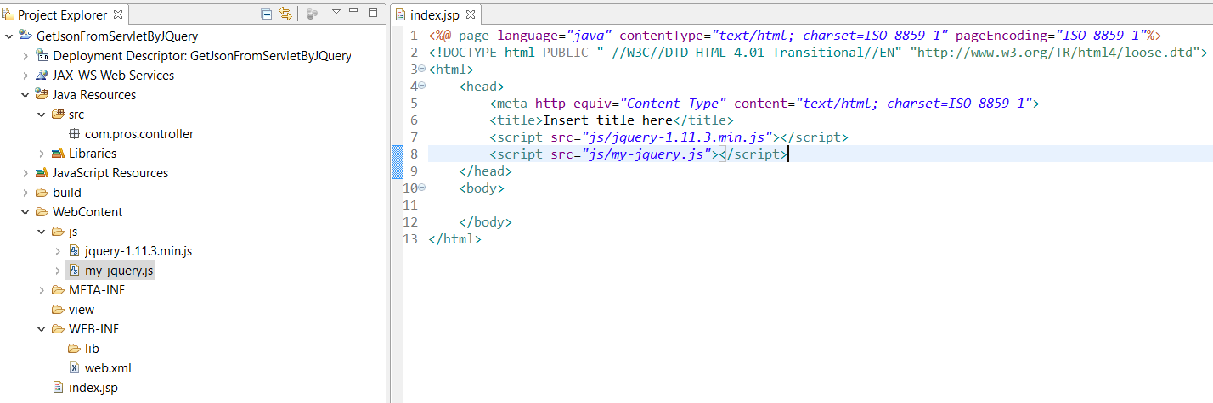Click the Java Resources icon
The height and width of the screenshot is (403, 1213).
42,95
